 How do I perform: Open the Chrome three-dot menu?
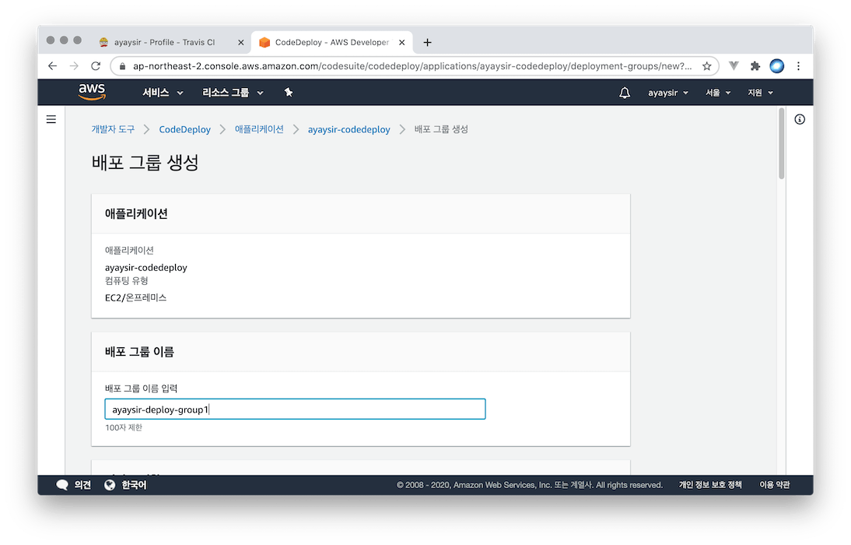pyautogui.click(x=798, y=66)
